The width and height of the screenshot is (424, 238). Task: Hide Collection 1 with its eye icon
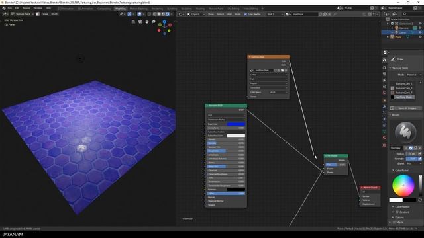420,24
